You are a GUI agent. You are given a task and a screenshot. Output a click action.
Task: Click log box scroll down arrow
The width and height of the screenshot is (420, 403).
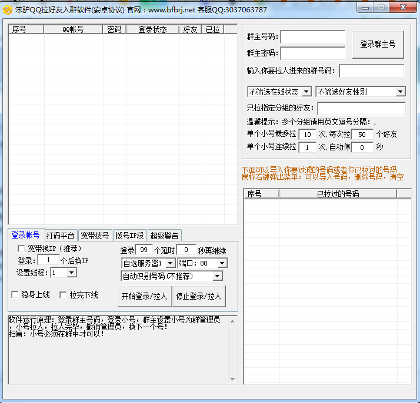tap(232, 379)
